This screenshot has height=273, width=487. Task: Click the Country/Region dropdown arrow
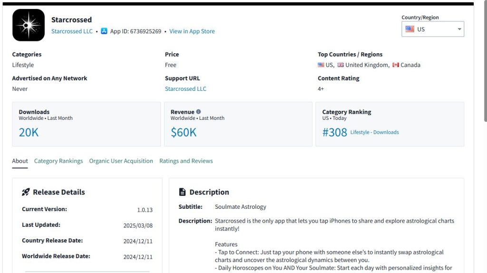[459, 29]
